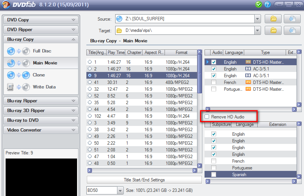304x196 pixels.
Task: Click the DTS icon on French audio track
Action: [248, 82]
